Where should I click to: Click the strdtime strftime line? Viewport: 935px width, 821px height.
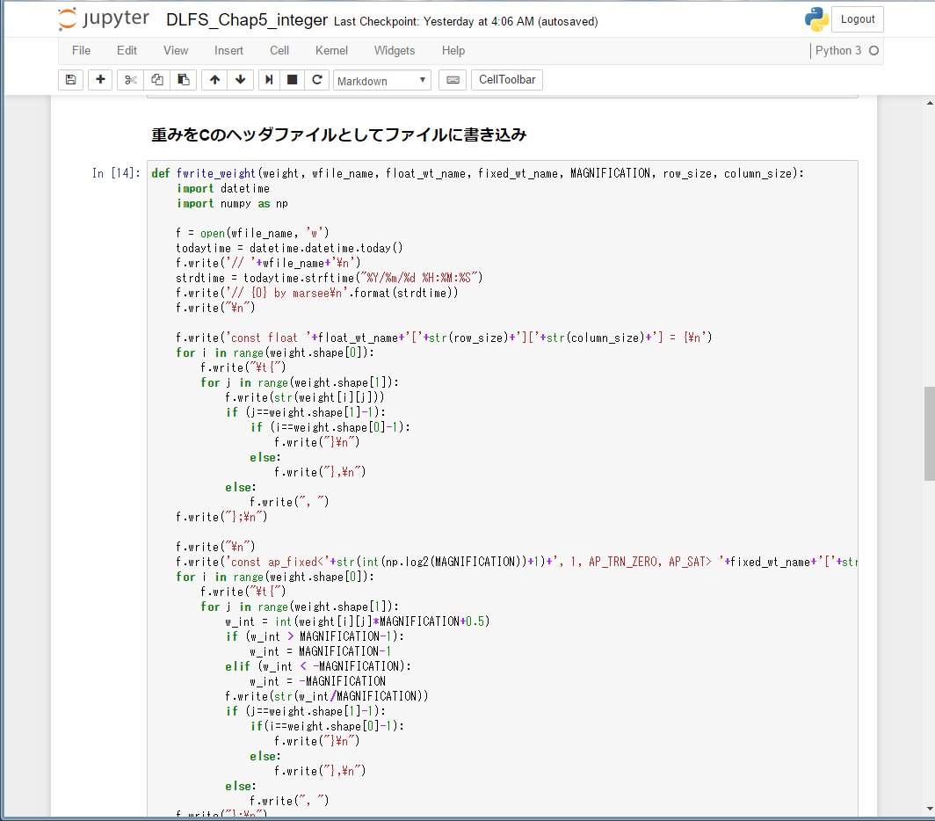click(x=330, y=278)
